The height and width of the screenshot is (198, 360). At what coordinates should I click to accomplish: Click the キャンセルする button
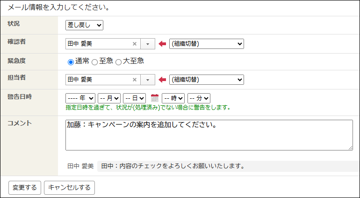(x=69, y=188)
